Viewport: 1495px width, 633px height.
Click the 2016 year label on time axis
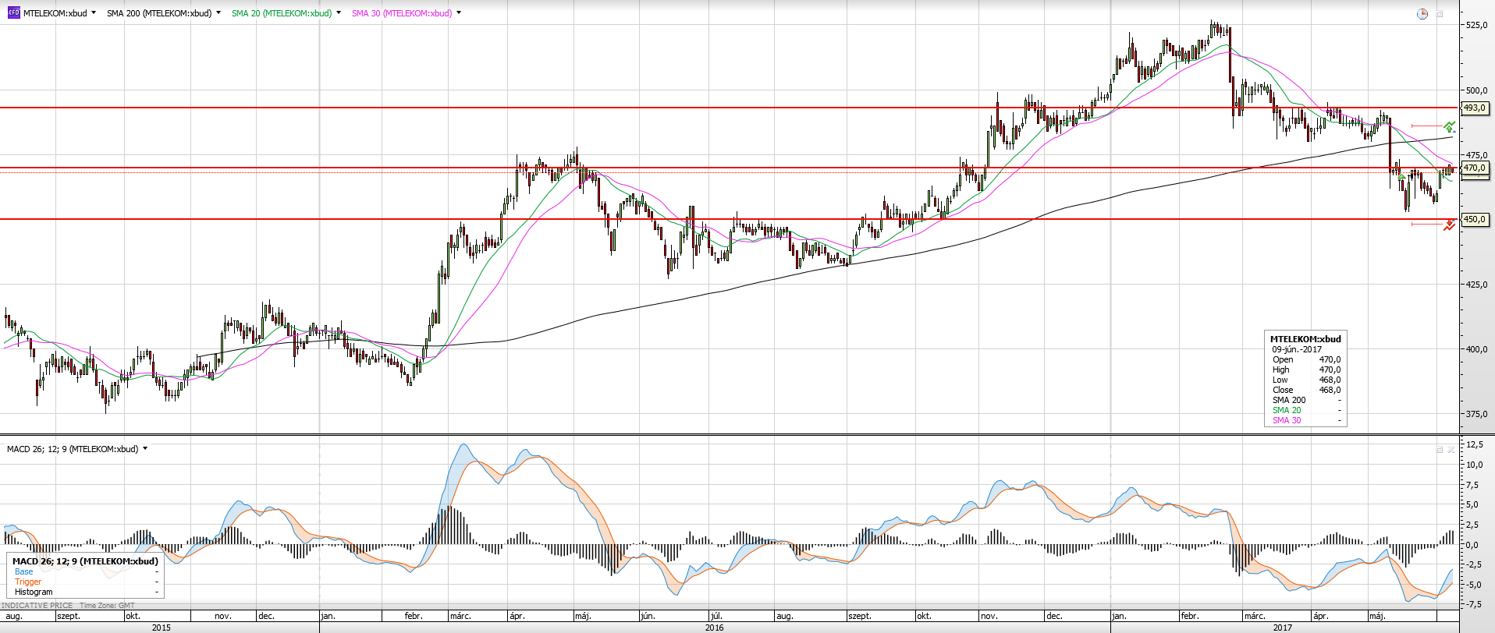pyautogui.click(x=714, y=628)
